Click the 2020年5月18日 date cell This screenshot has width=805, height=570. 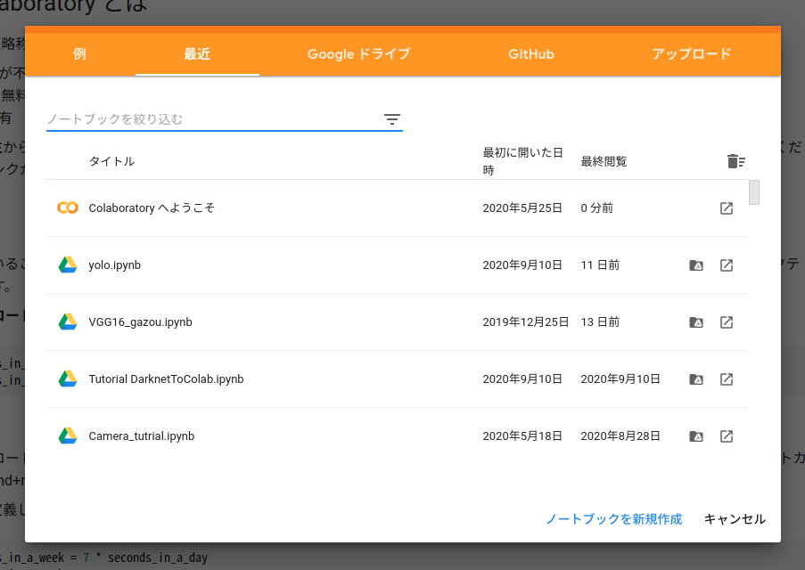point(522,436)
